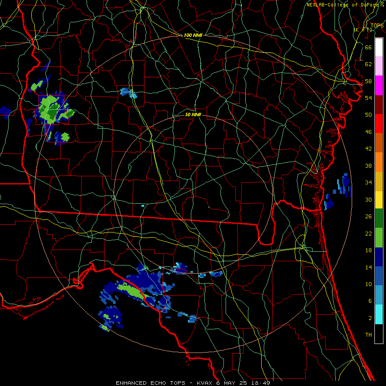
Task: Click the legend value '34'
Action: click(368, 183)
